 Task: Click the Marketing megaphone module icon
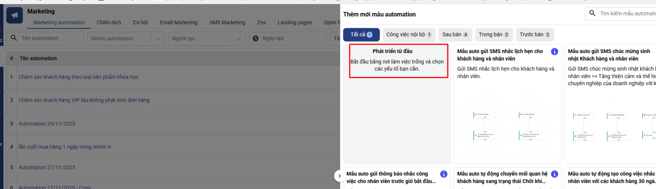[x=15, y=16]
